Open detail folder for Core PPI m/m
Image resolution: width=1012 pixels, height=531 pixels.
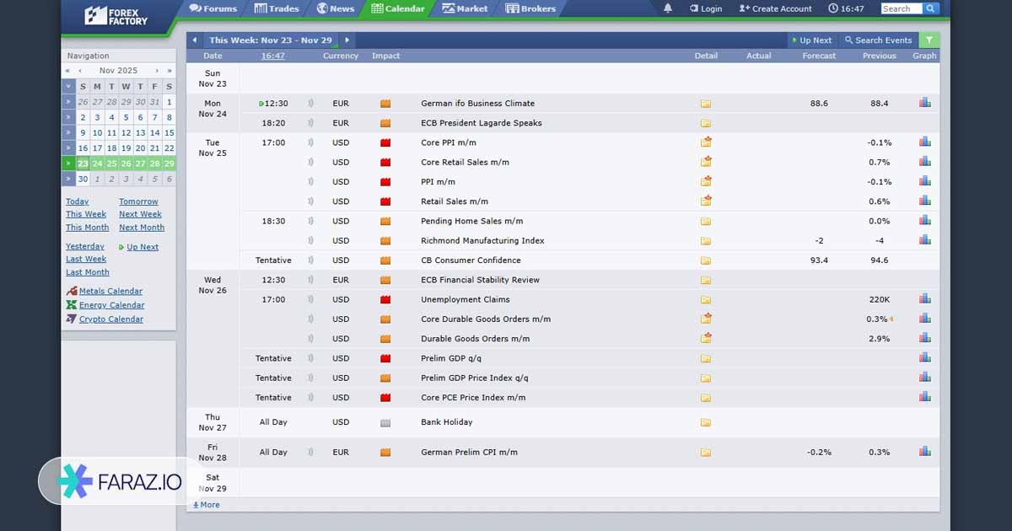[706, 142]
